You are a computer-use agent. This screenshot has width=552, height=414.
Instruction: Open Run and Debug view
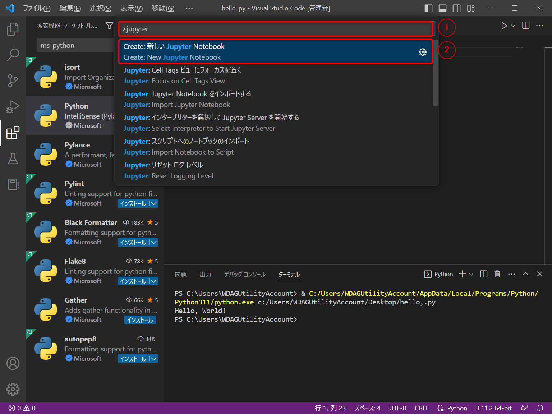(x=13, y=107)
